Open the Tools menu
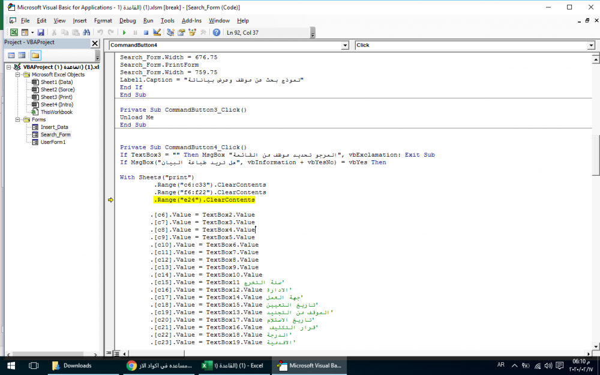The image size is (600, 375). pyautogui.click(x=167, y=20)
